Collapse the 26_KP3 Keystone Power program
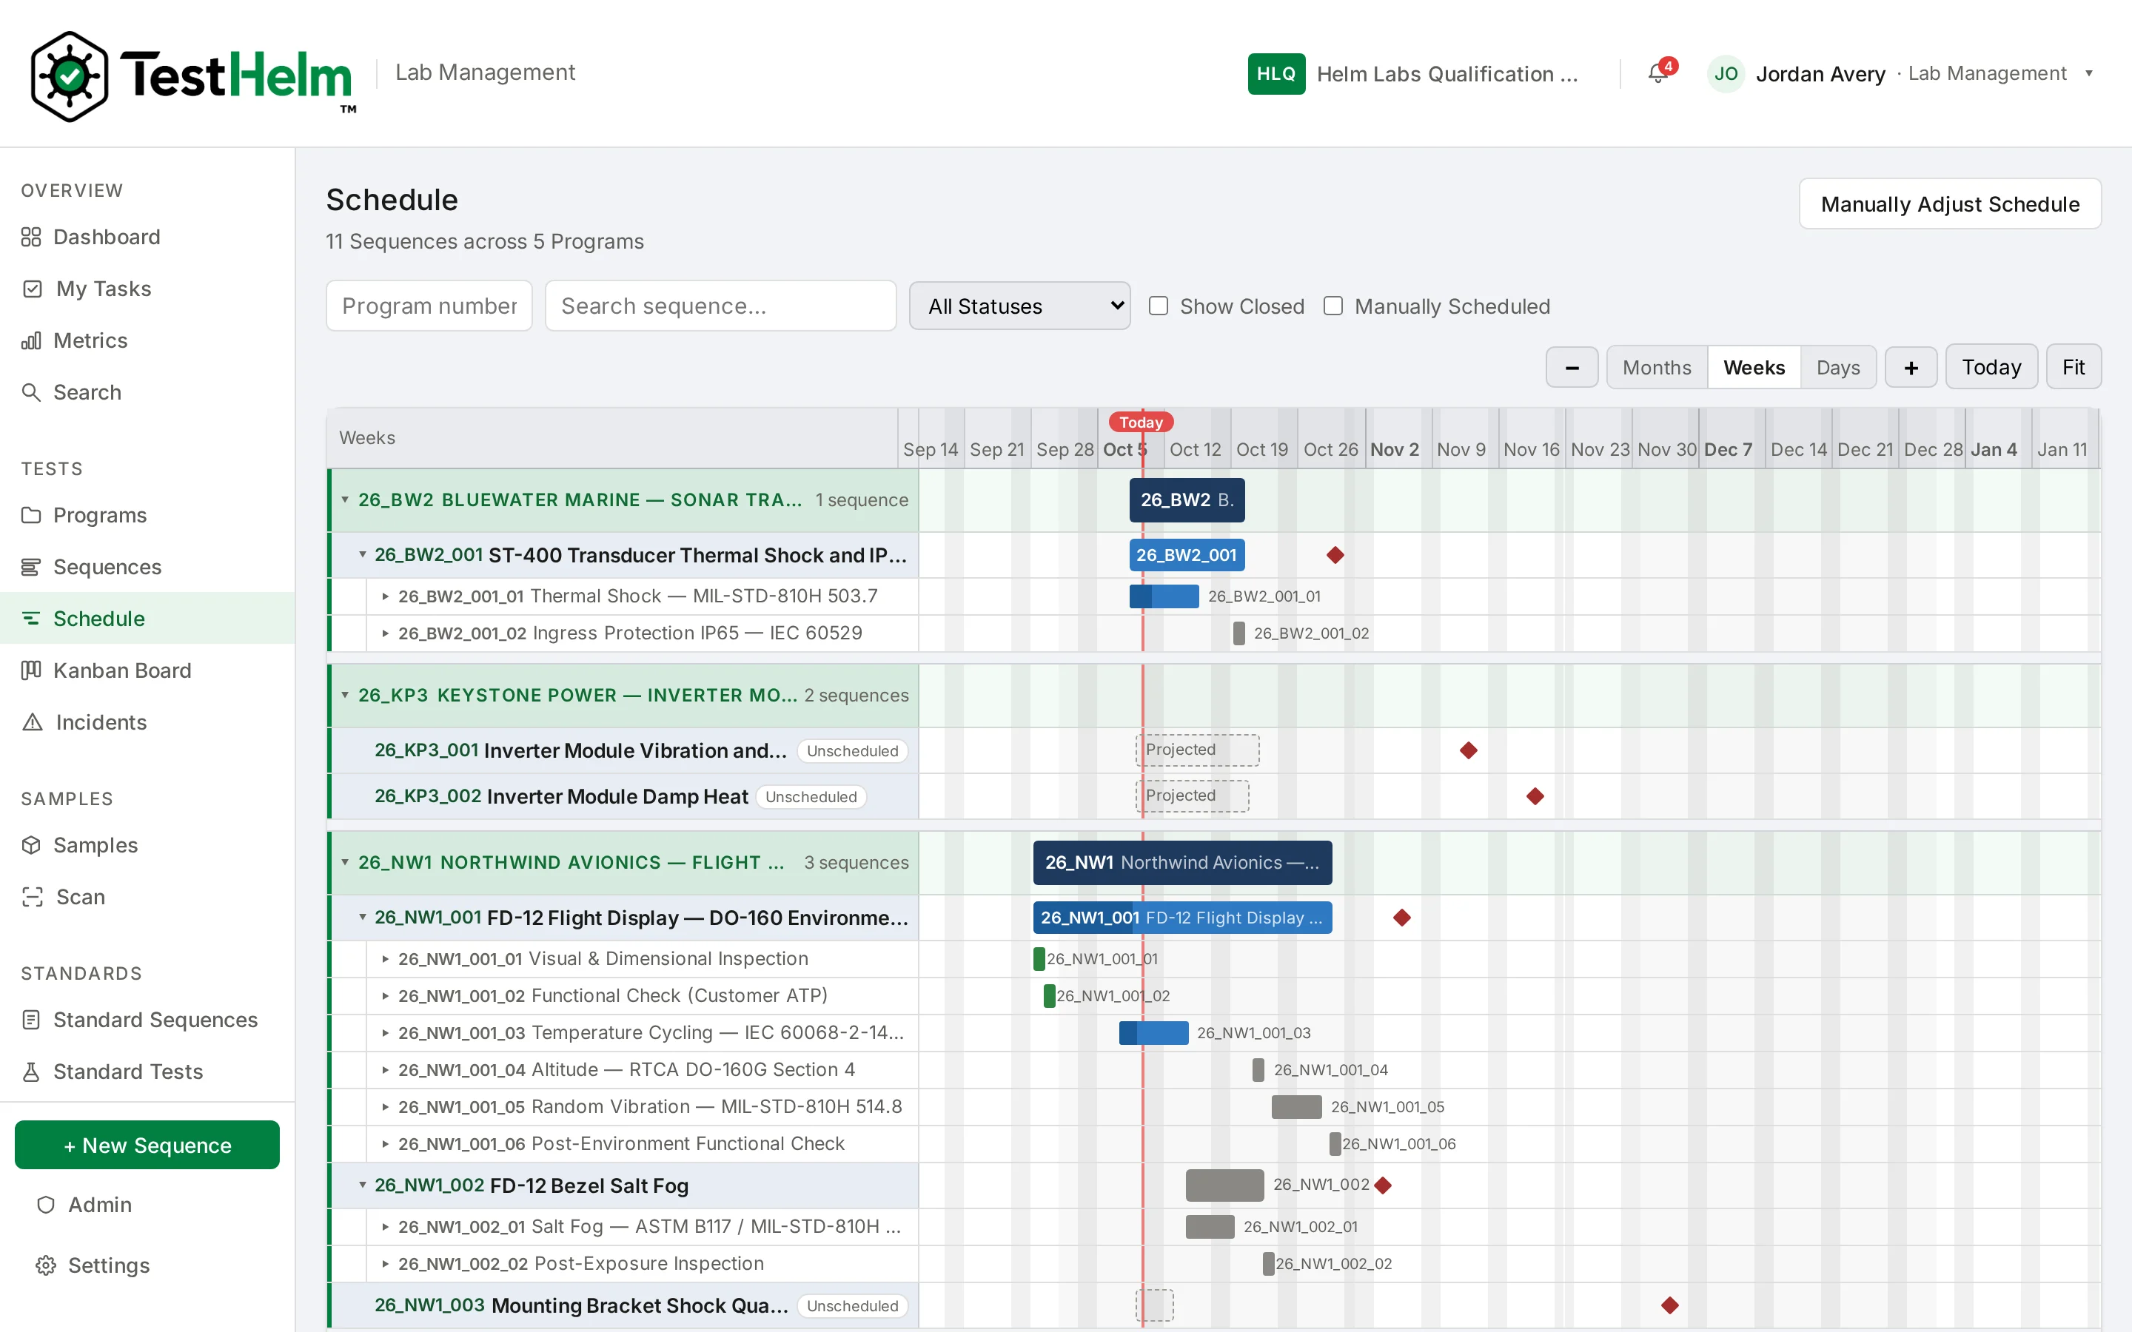2132x1332 pixels. pyautogui.click(x=346, y=695)
